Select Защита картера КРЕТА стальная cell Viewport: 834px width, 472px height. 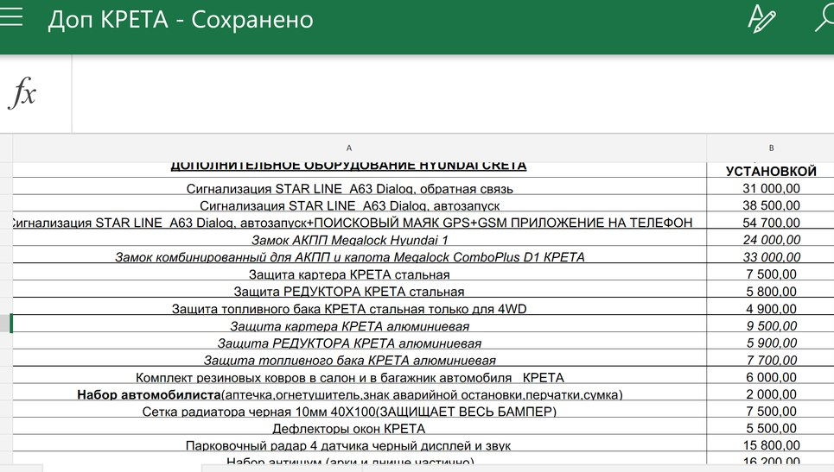360,272
